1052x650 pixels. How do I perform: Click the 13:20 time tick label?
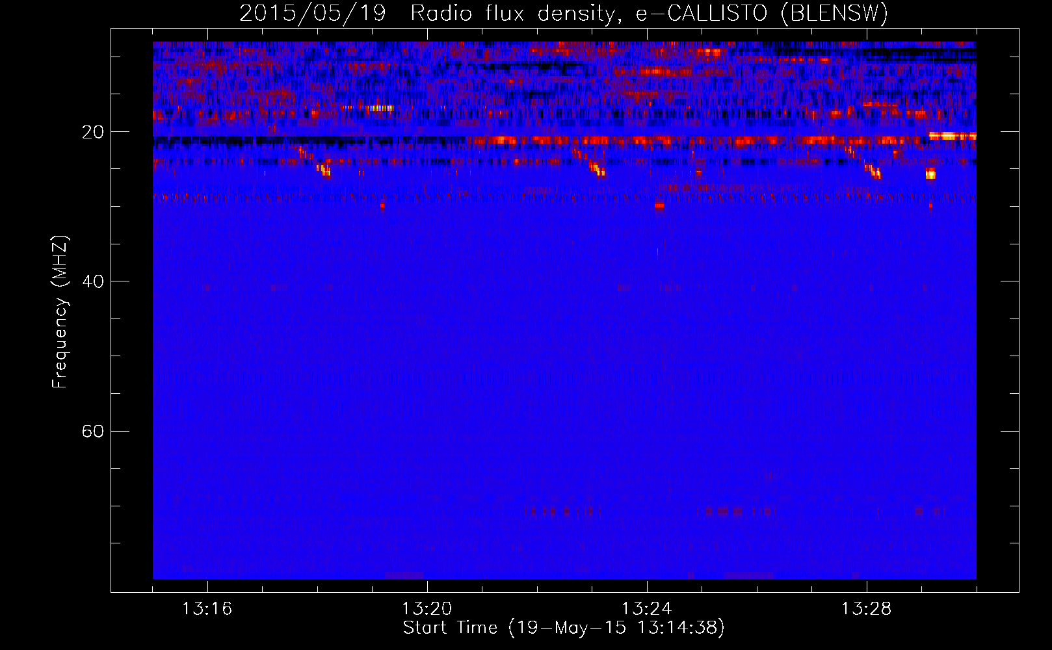427,608
